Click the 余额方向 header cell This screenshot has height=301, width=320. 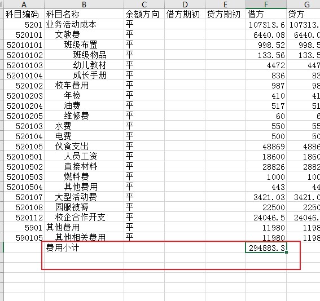point(144,14)
